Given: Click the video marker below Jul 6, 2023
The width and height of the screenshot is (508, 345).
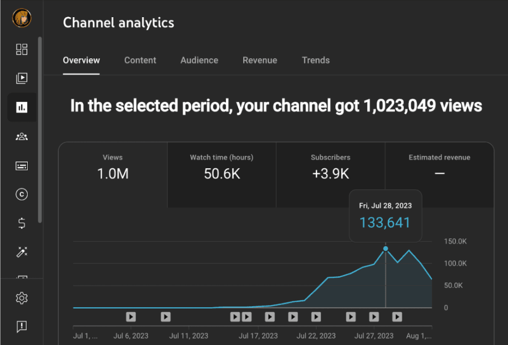Looking at the screenshot, I should pos(131,317).
